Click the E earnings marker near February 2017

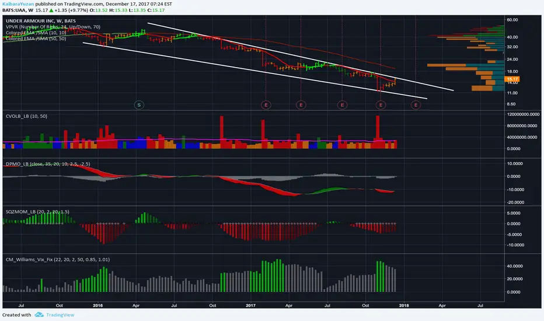pyautogui.click(x=266, y=105)
